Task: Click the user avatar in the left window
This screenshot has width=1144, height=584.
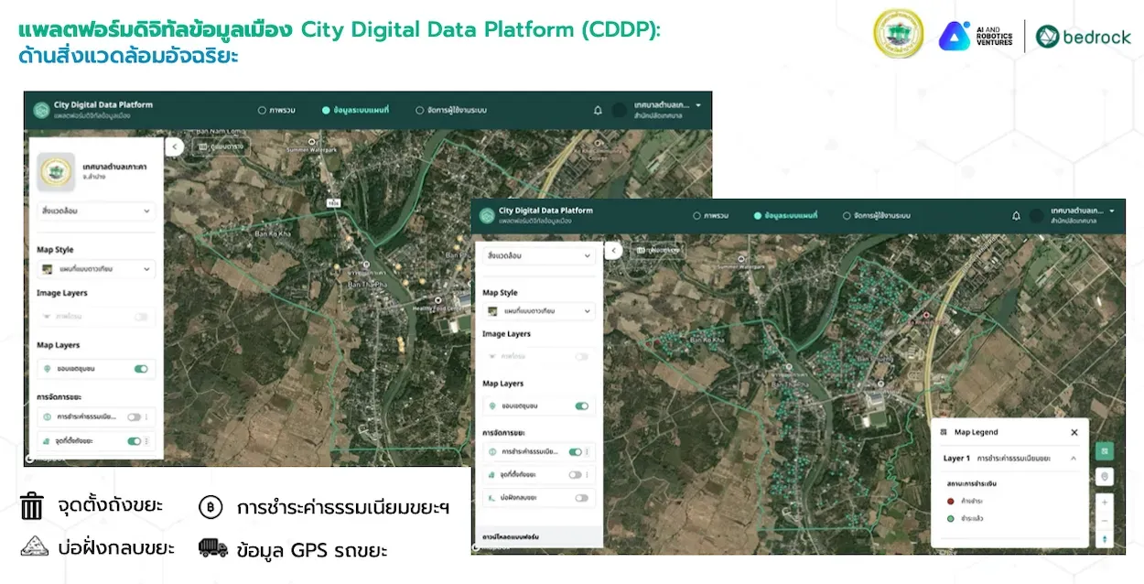Action: tap(621, 110)
